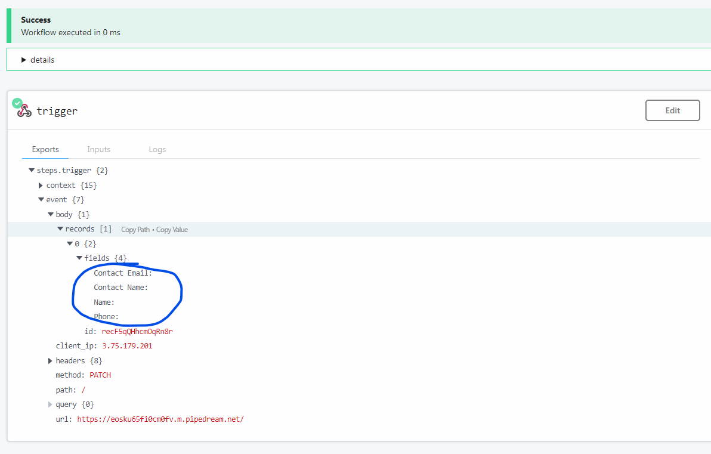Collapse the fields {4} node
The height and width of the screenshot is (454, 711).
click(x=79, y=258)
